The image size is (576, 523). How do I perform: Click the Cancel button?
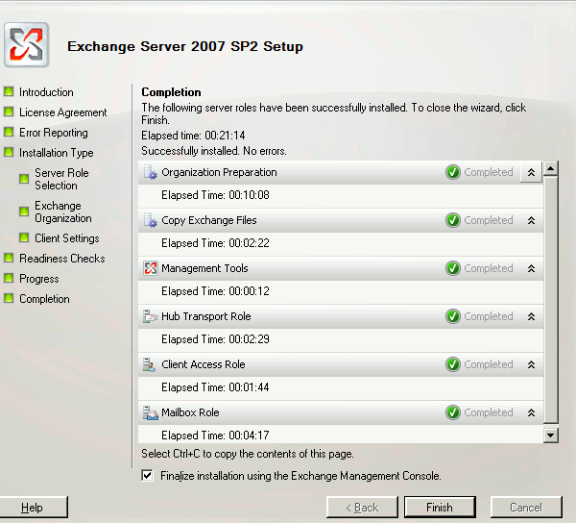pyautogui.click(x=526, y=508)
